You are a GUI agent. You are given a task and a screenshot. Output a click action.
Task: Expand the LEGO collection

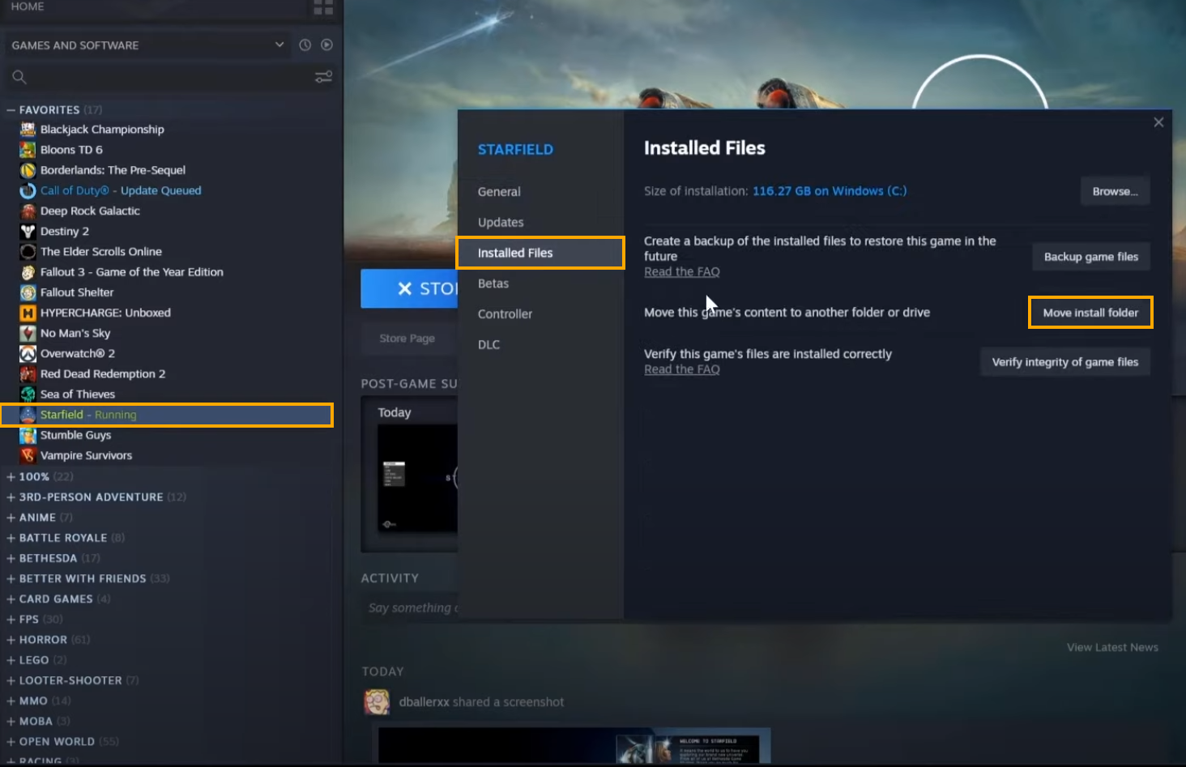[x=11, y=660]
